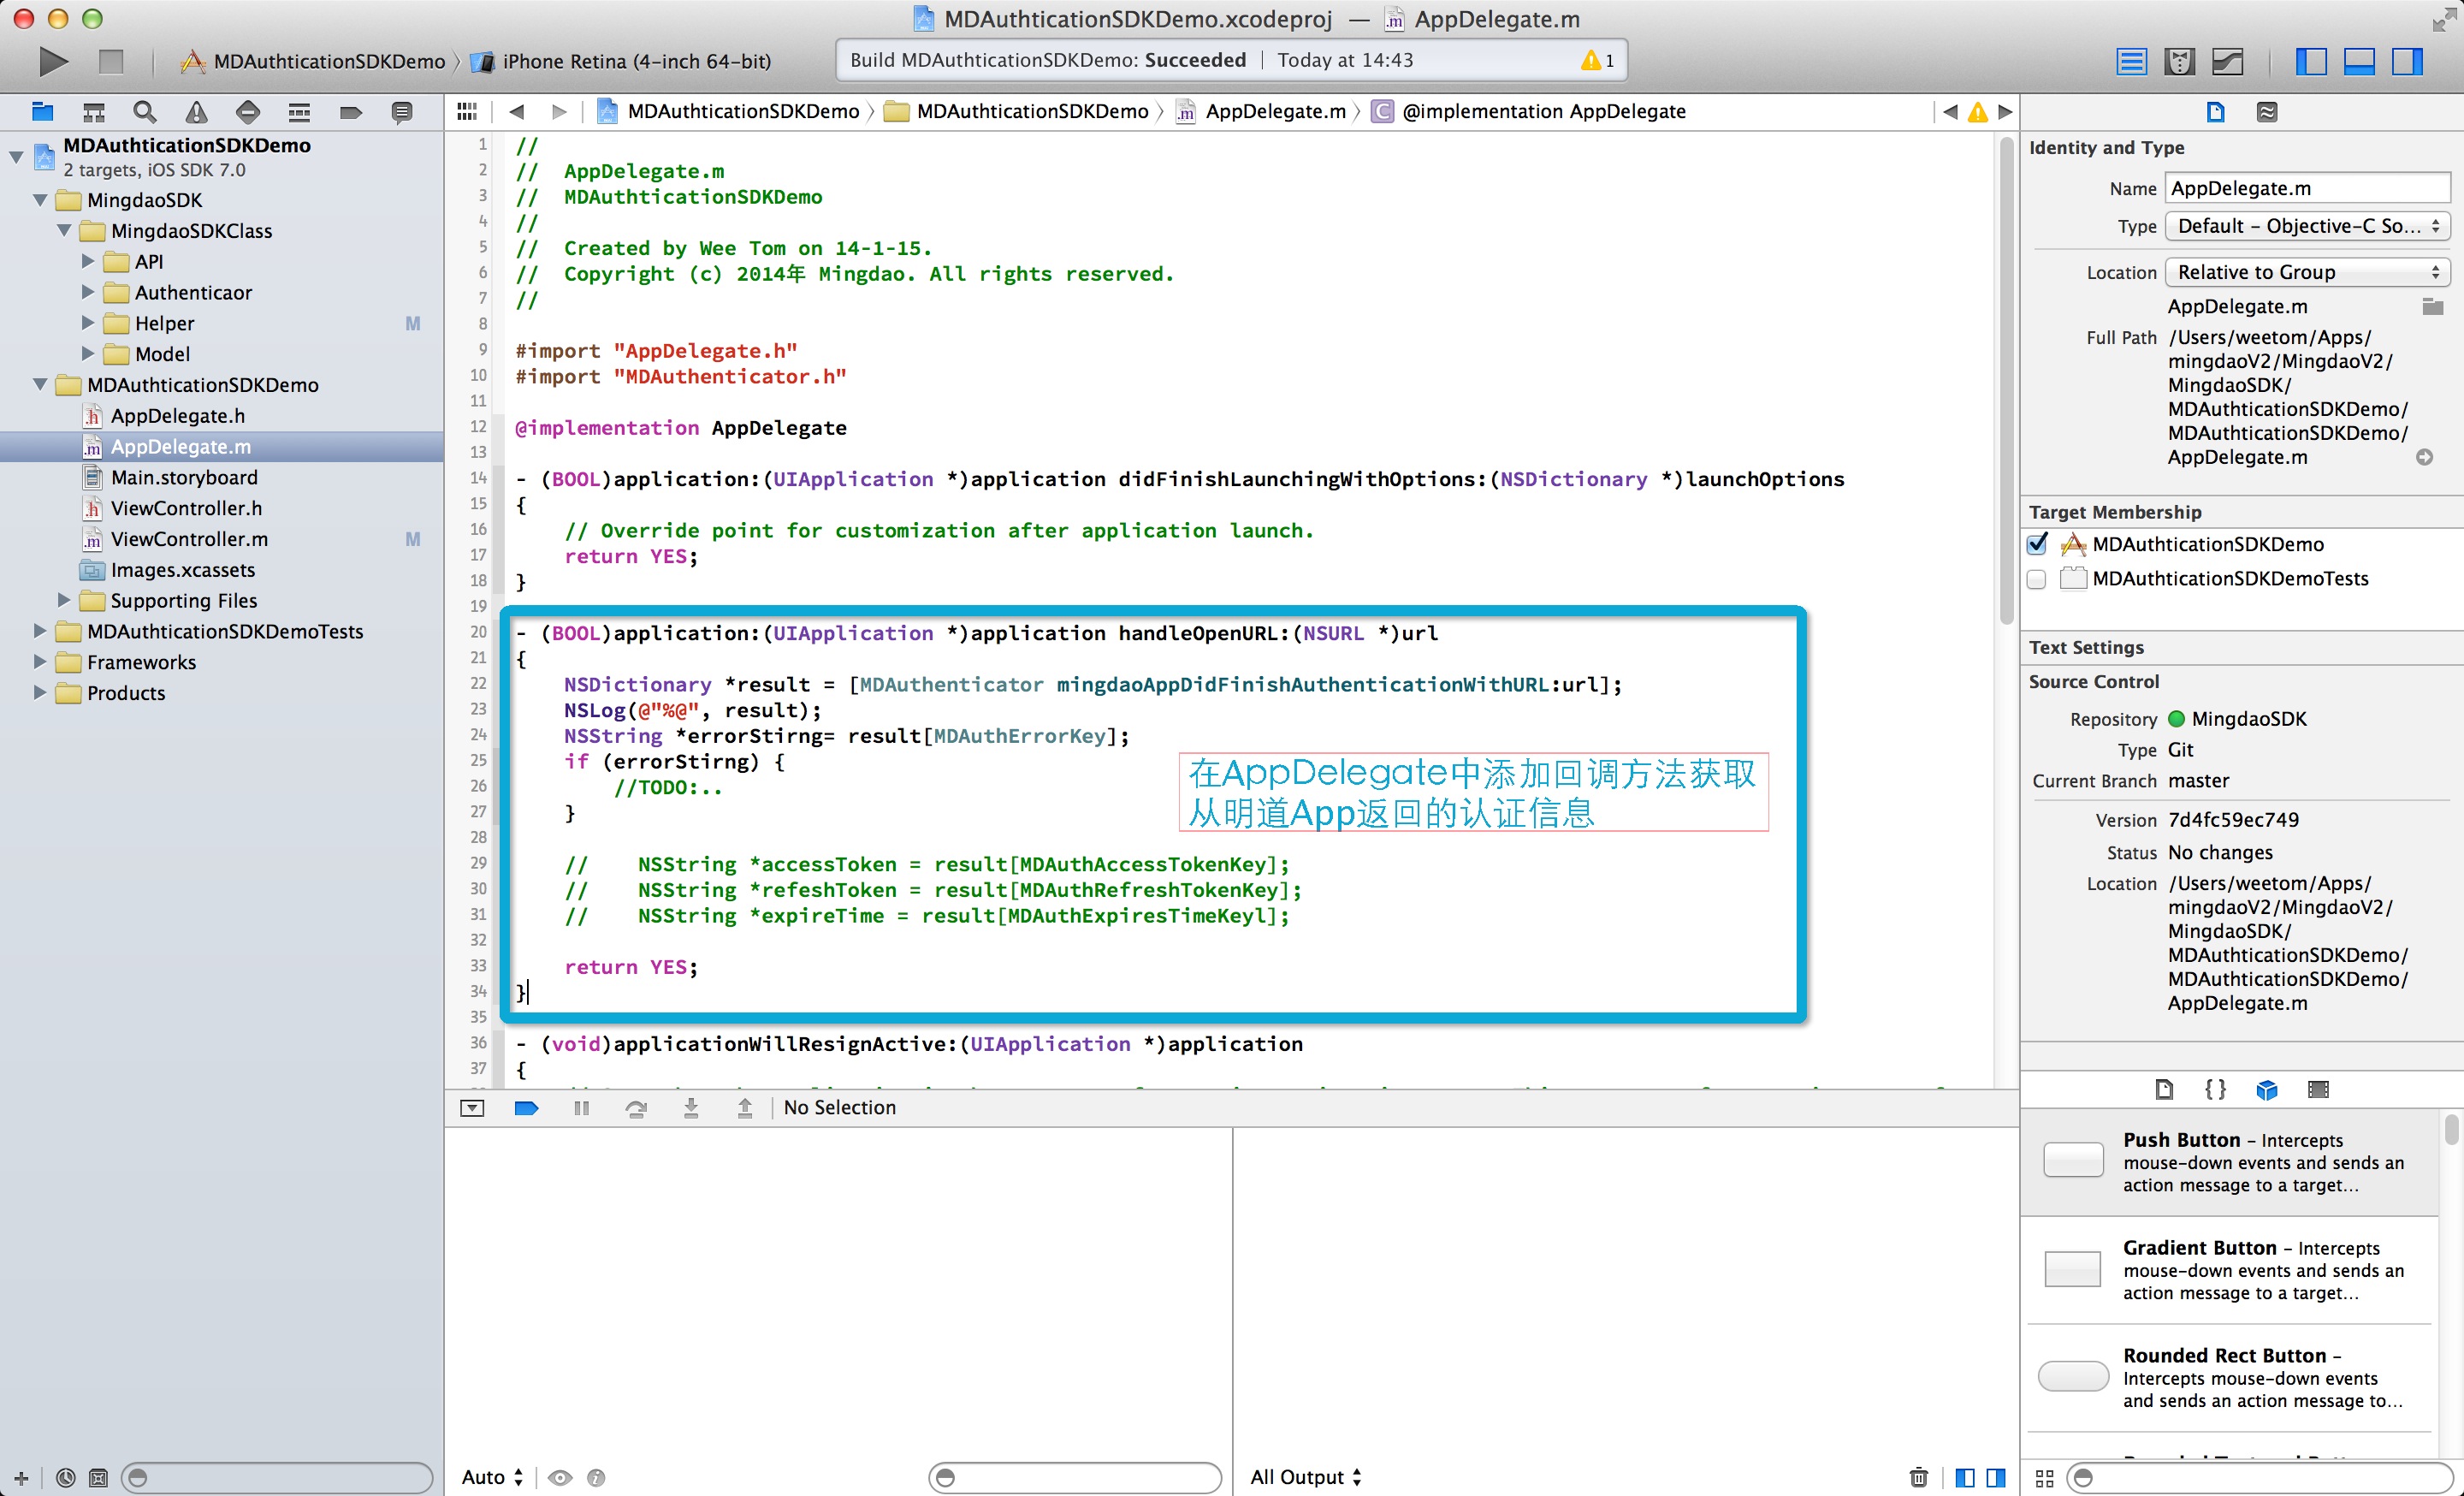Viewport: 2464px width, 1496px height.
Task: Select ViewController.m in the navigator
Action: tap(189, 539)
